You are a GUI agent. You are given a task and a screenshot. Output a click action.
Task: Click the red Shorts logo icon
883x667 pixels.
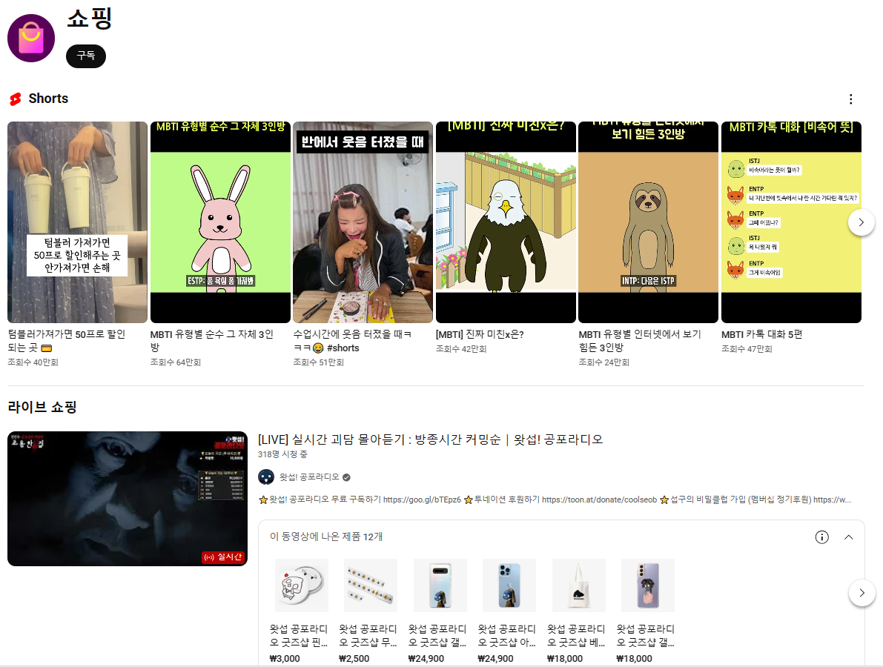pos(16,99)
